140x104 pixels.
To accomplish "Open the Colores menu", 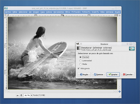I will 49,12.
